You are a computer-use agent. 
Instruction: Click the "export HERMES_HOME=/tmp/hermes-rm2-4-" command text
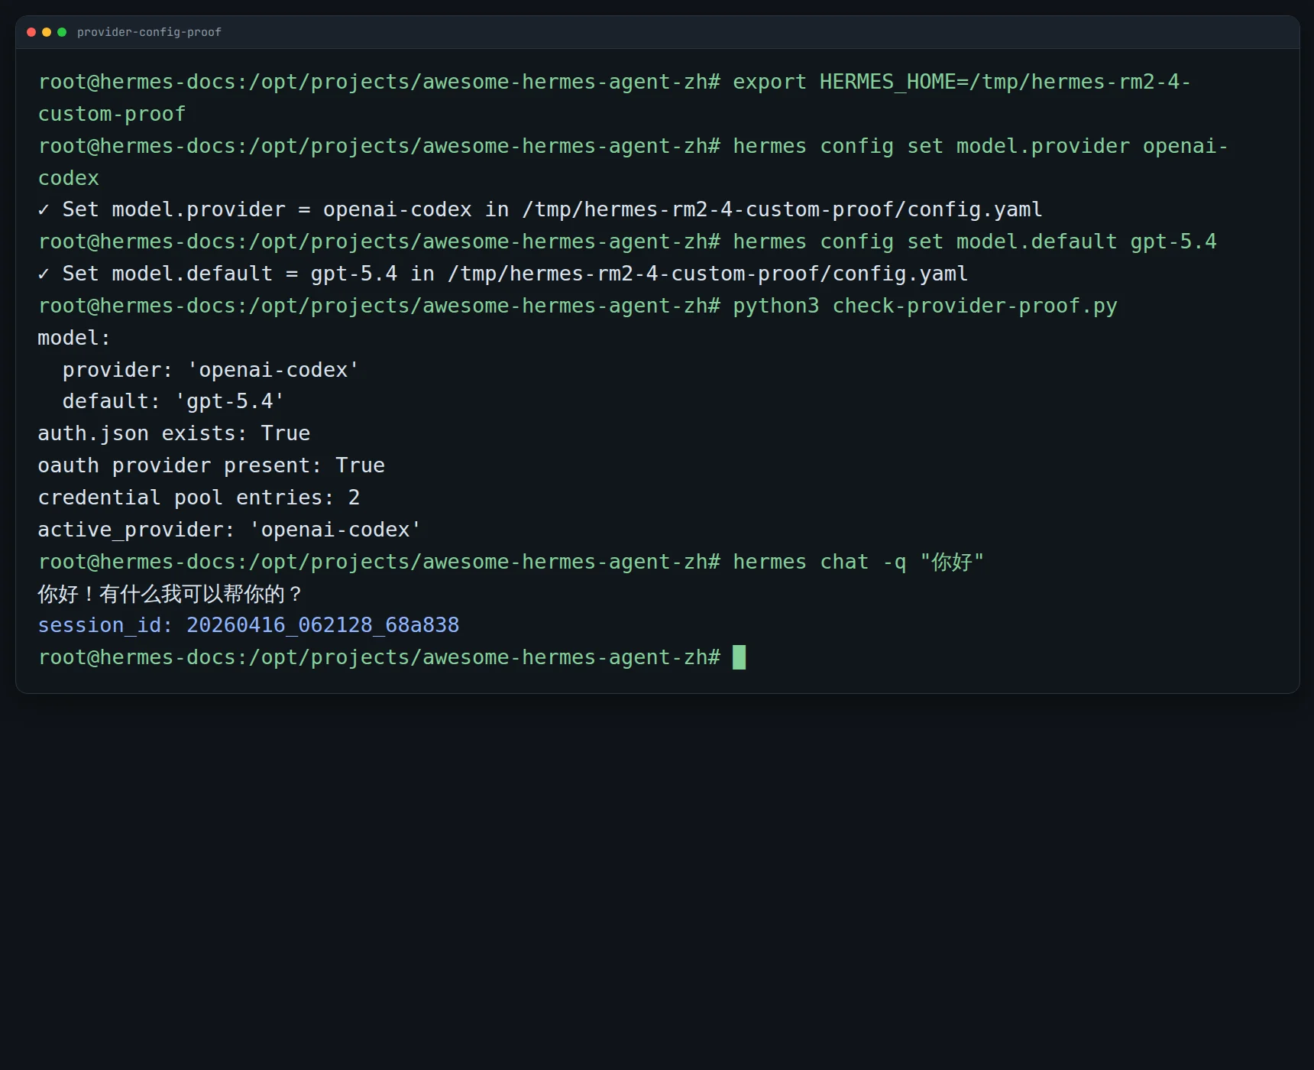coord(962,82)
